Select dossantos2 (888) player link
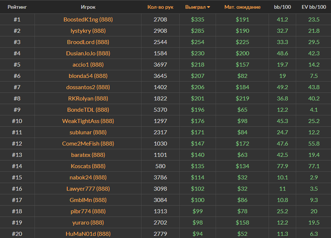 (x=88, y=87)
